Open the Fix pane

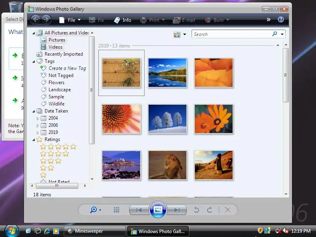[x=96, y=20]
